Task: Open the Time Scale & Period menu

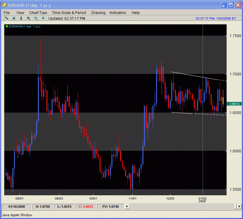Action: 69,13
